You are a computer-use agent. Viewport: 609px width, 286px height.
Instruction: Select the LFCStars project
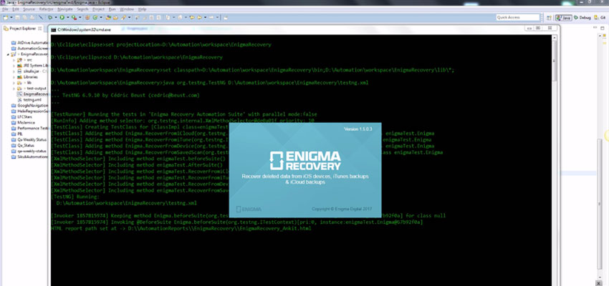tap(21, 117)
